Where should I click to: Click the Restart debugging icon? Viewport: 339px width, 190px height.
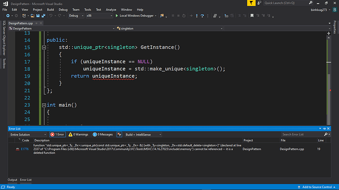[x=184, y=16]
